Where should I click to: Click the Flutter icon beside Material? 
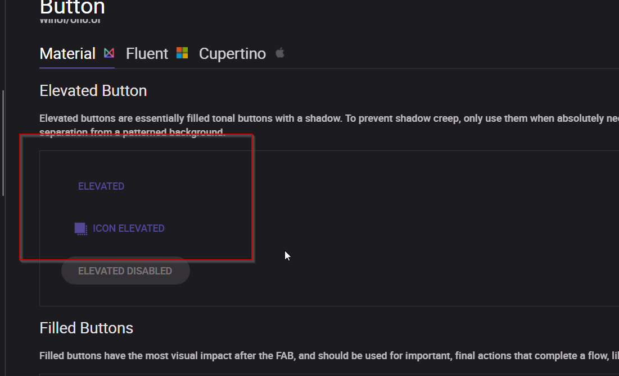tap(108, 53)
